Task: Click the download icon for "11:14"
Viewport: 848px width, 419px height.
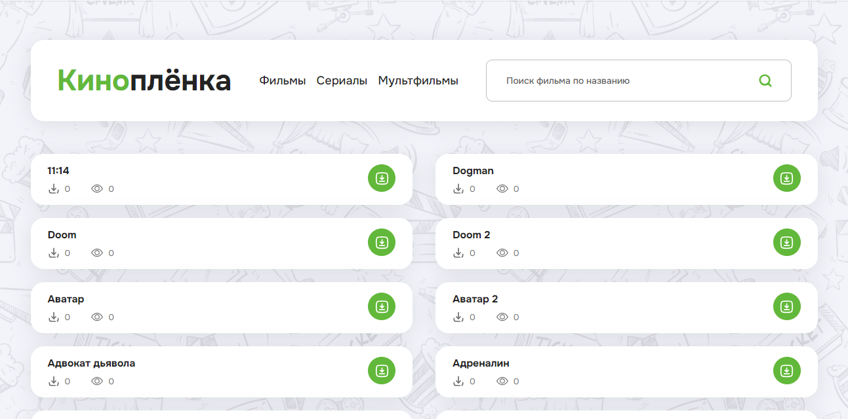Action: pos(382,178)
